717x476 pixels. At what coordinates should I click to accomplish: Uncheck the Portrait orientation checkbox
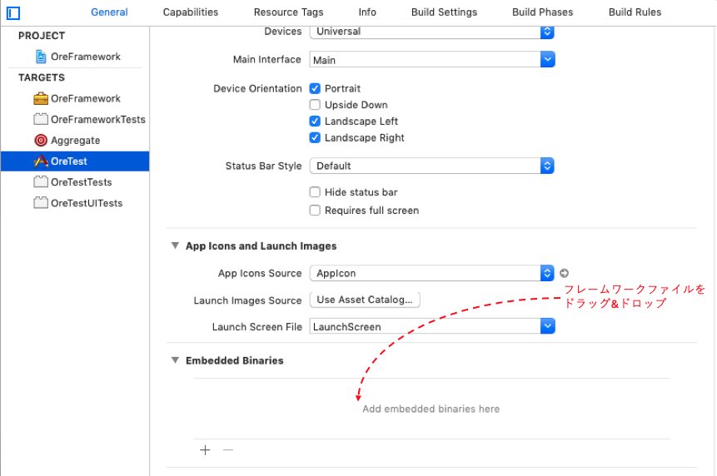point(315,88)
